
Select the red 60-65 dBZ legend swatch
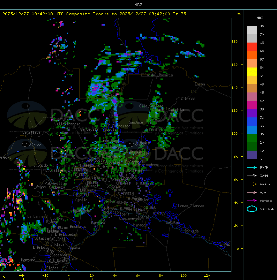point(252,47)
